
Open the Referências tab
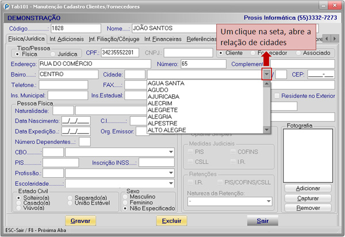click(x=201, y=39)
